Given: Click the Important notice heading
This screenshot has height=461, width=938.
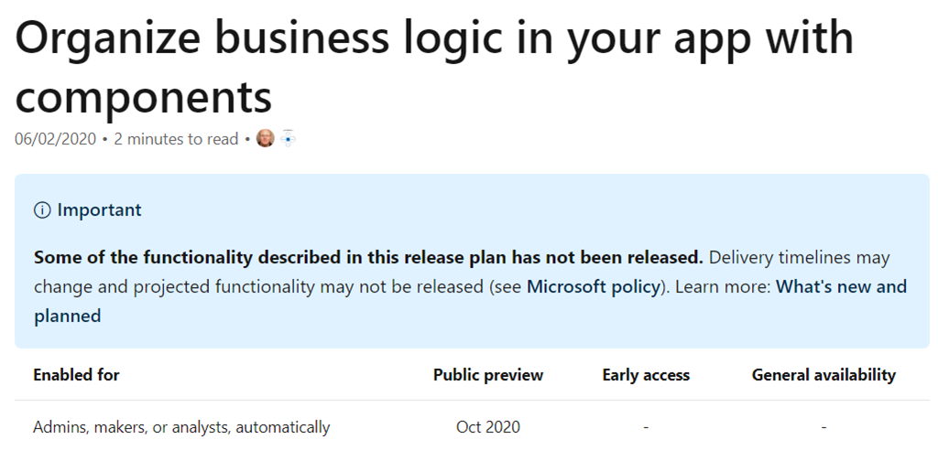Looking at the screenshot, I should point(99,210).
